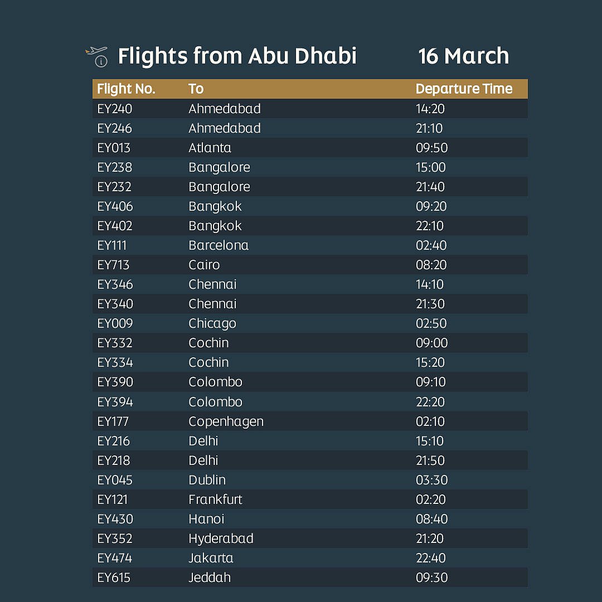Click the Departure Time column header

pyautogui.click(x=464, y=89)
